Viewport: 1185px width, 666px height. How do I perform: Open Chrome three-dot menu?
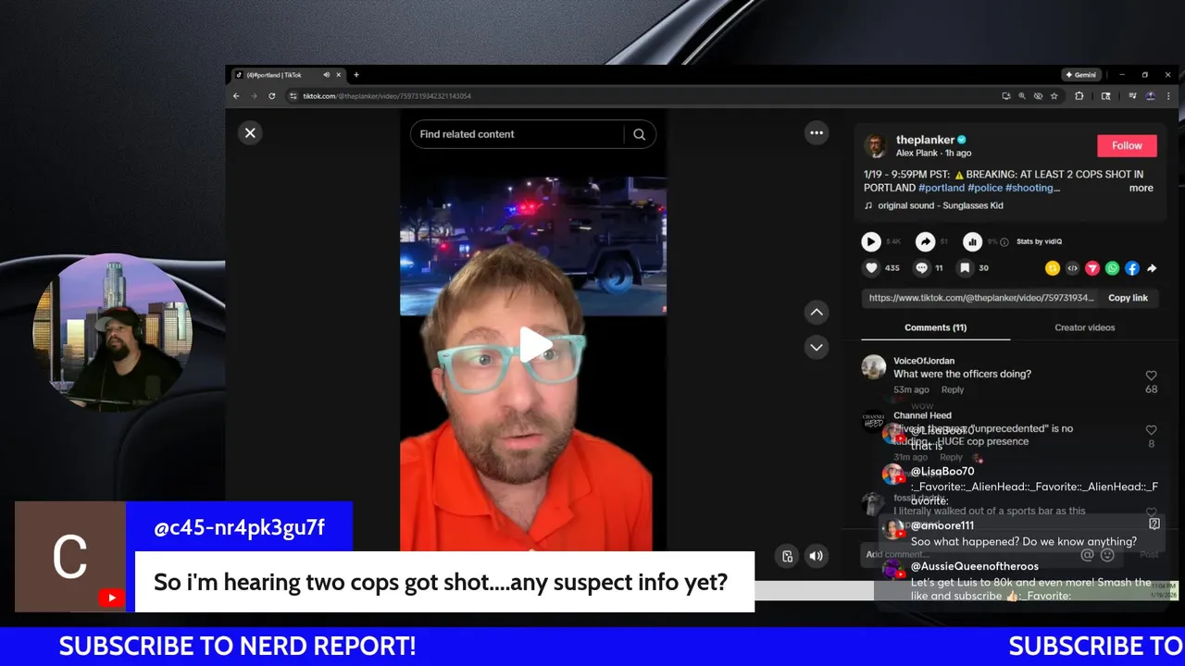click(x=1168, y=96)
